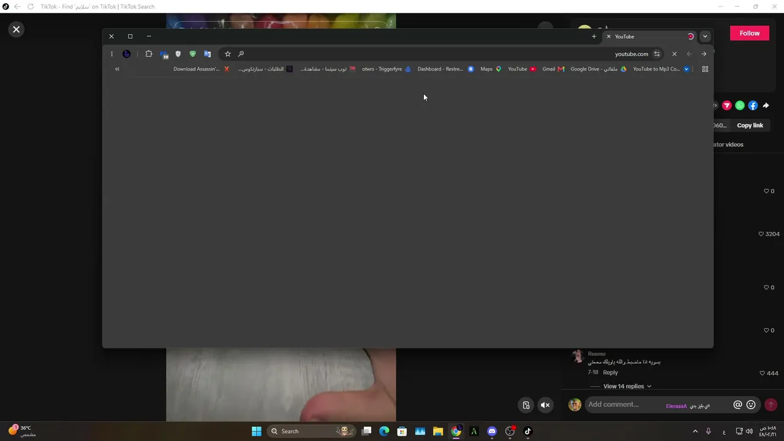The height and width of the screenshot is (441, 784).
Task: Click the gray shield extension icon
Action: tap(178, 54)
